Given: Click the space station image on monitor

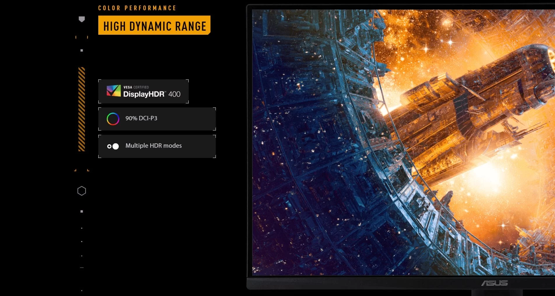Looking at the screenshot, I should 403,142.
